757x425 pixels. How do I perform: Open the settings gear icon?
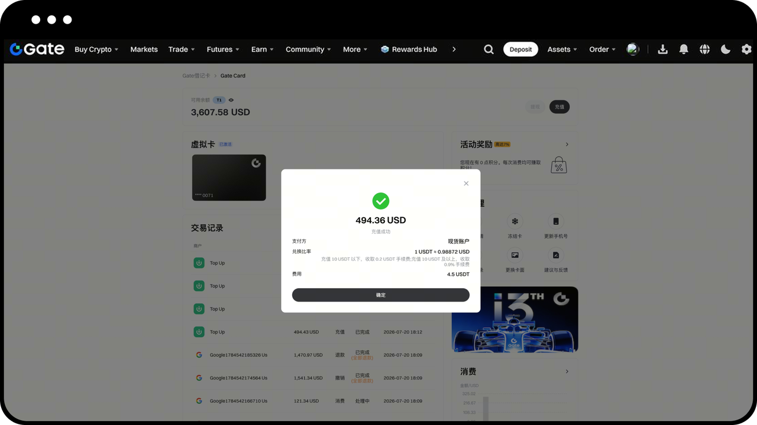[x=746, y=50]
